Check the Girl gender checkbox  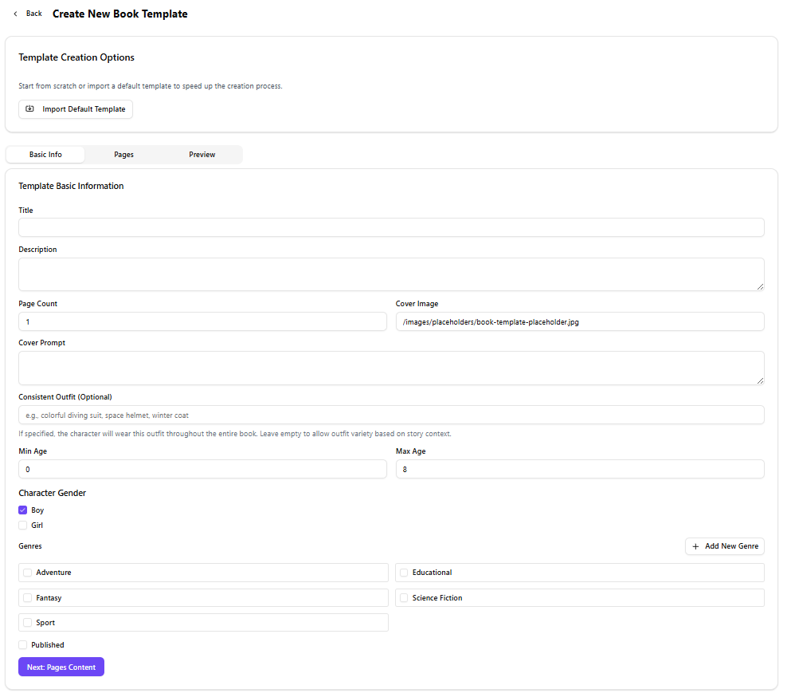click(x=23, y=526)
